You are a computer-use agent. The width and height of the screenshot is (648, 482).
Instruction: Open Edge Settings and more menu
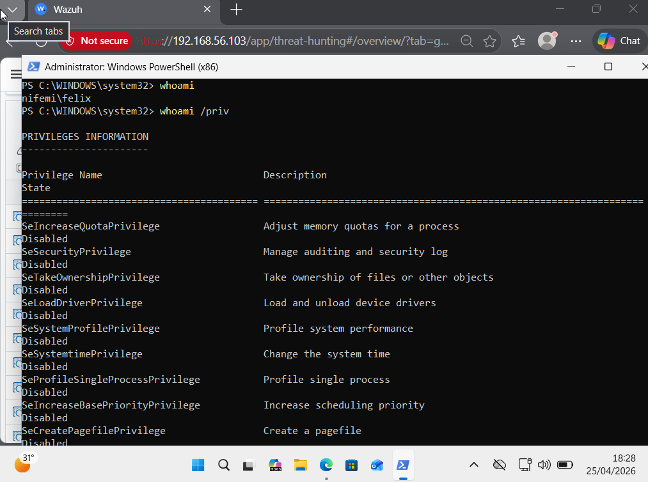pos(576,41)
